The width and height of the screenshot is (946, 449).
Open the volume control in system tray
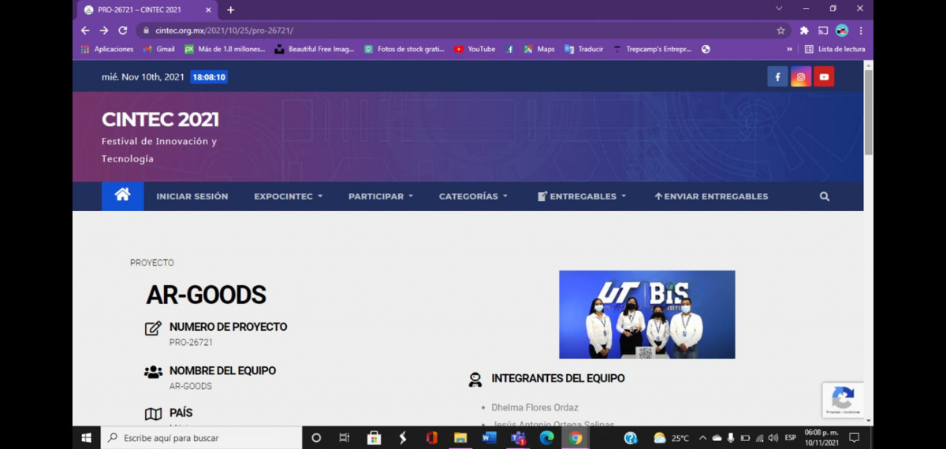772,438
